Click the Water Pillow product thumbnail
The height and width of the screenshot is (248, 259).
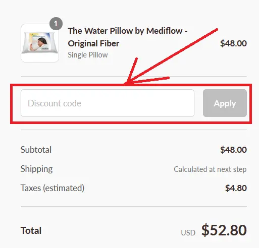tap(40, 43)
